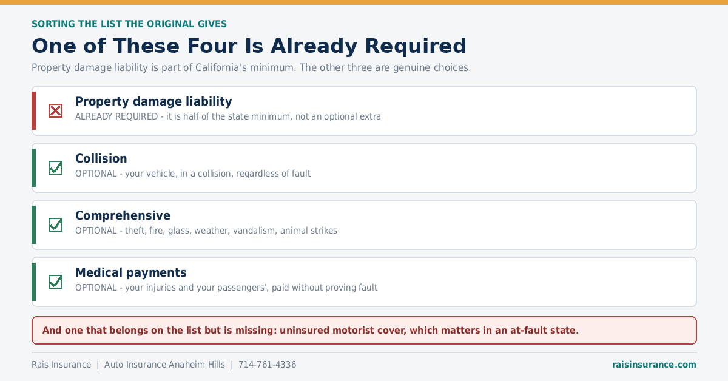Click the 714-761-4336 phone number

pos(268,365)
